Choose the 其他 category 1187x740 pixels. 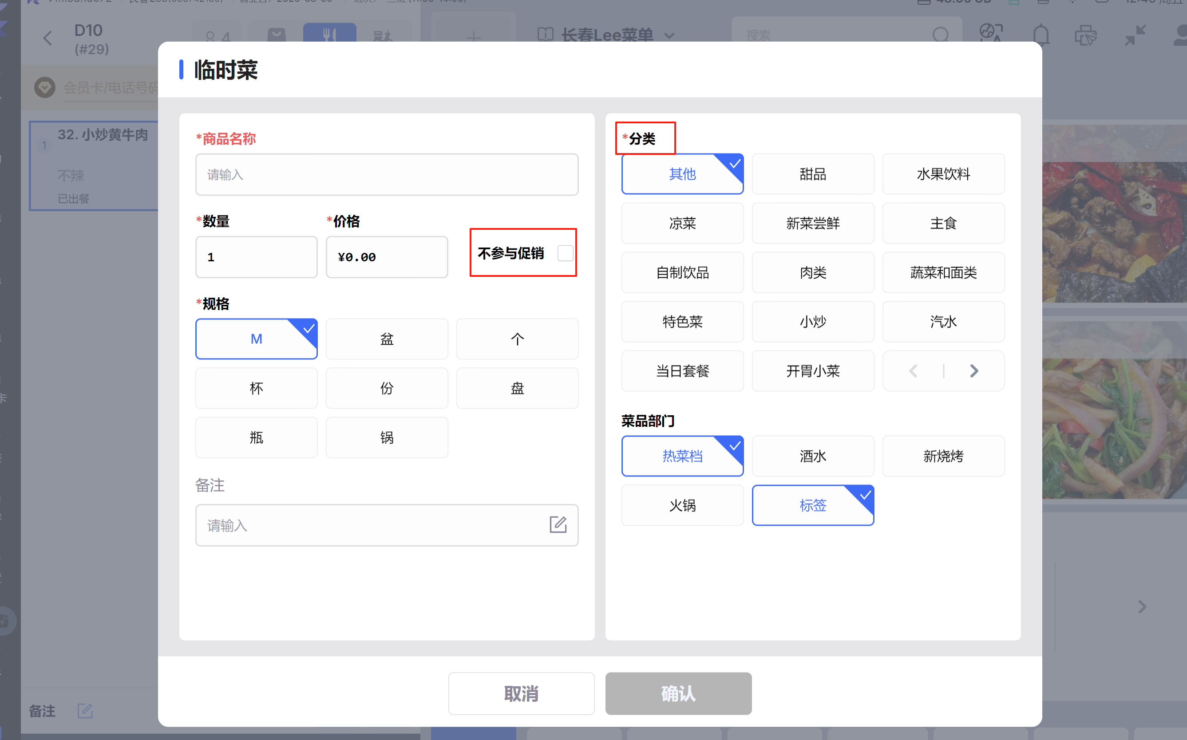click(682, 174)
